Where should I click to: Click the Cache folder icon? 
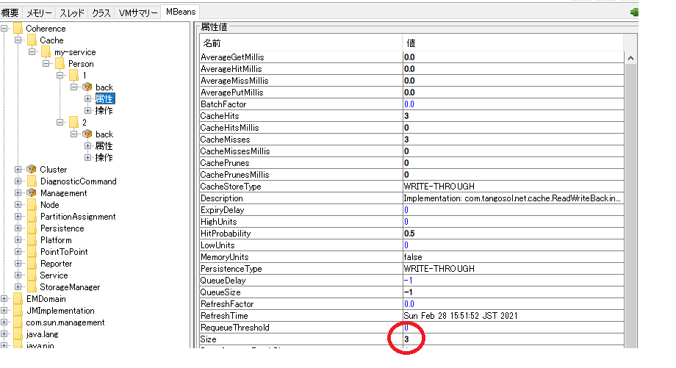pyautogui.click(x=32, y=40)
